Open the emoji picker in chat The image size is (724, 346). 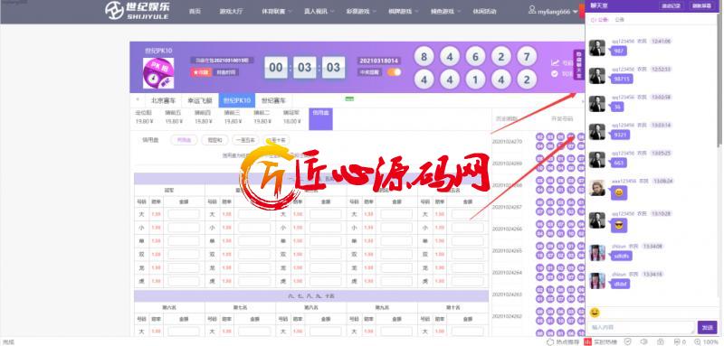pyautogui.click(x=595, y=313)
